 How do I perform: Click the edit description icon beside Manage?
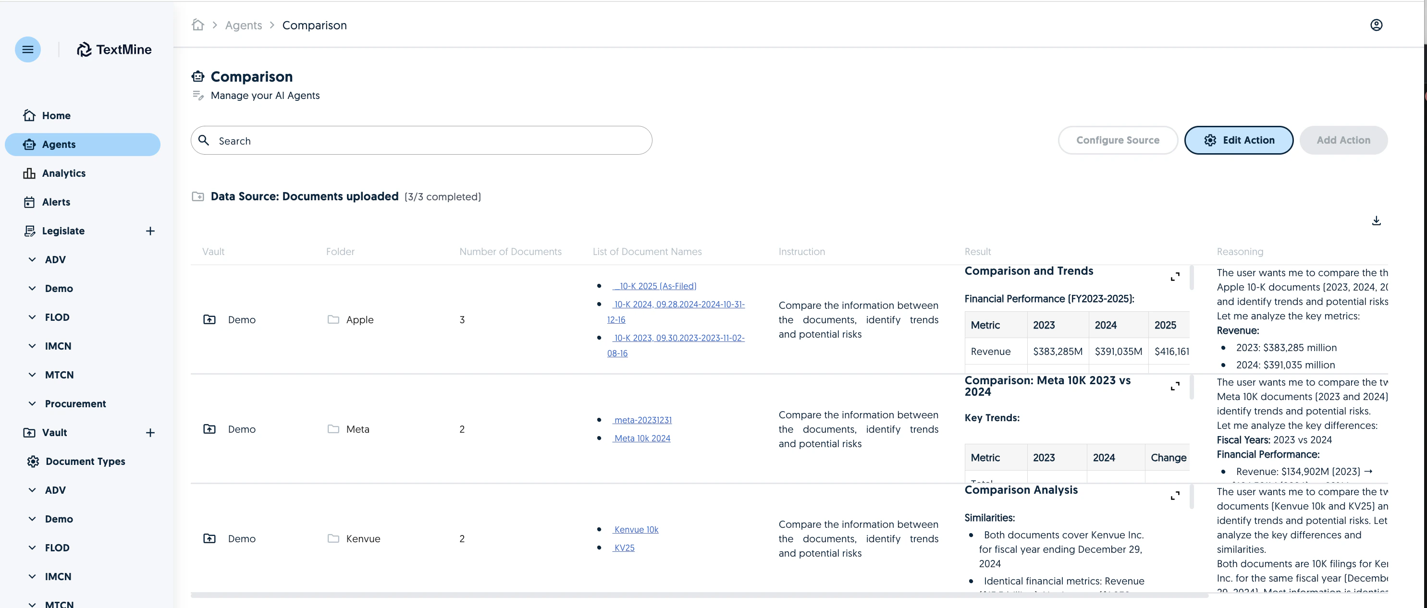pyautogui.click(x=198, y=95)
